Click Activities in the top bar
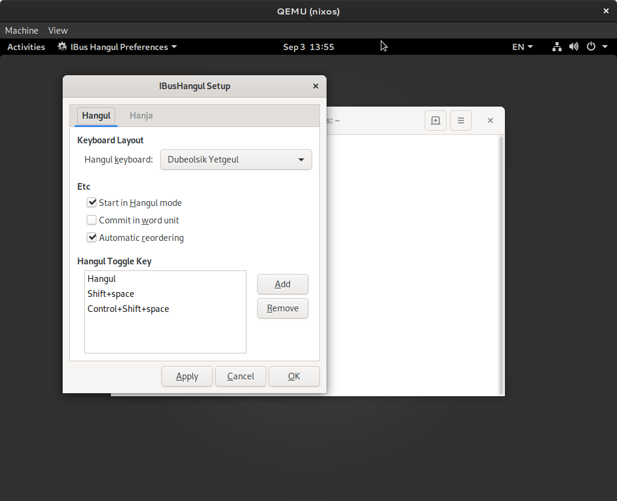 [x=27, y=47]
